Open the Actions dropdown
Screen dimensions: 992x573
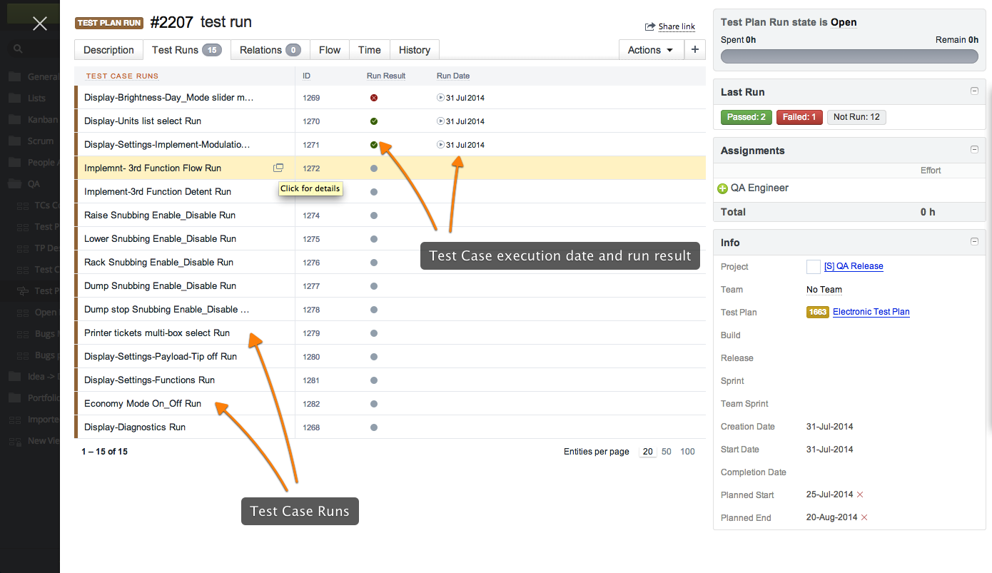pos(651,49)
